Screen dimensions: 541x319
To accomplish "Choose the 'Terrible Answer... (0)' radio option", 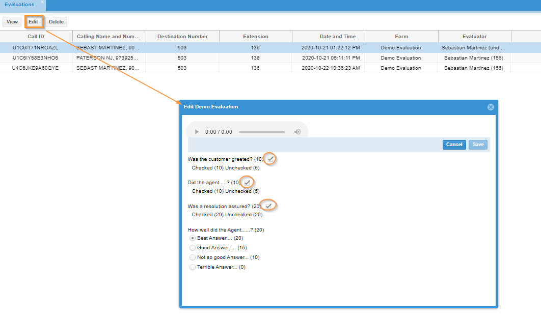I will (193, 267).
